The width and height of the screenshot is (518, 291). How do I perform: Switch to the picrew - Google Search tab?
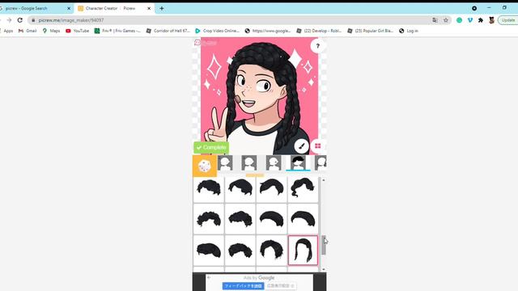[27, 8]
